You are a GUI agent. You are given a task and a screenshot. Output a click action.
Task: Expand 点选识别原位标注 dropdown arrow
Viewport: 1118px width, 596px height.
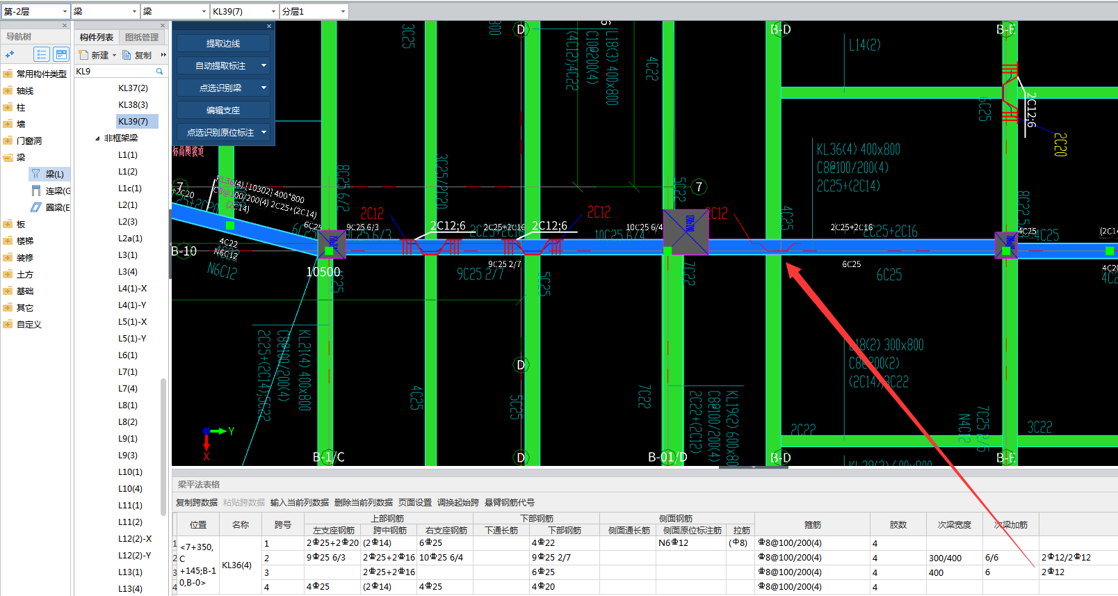[x=264, y=132]
